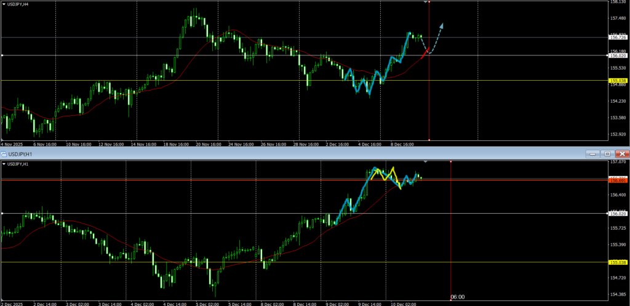The image size is (630, 306).
Task: Open the USDJPY,H4 one-click trading arrow
Action: coord(5,4)
